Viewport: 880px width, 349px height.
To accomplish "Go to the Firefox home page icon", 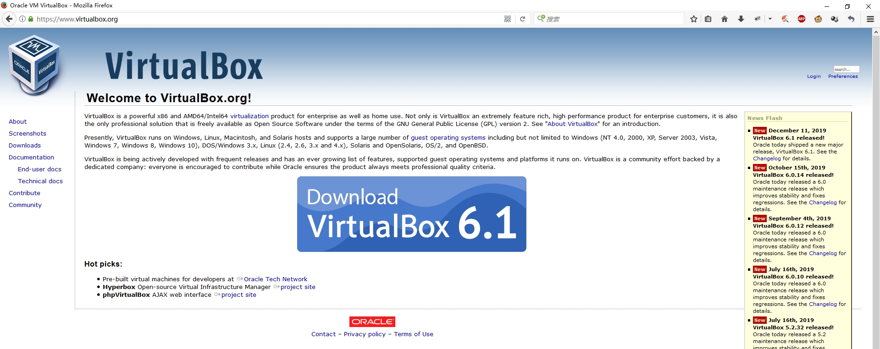I will coord(725,19).
